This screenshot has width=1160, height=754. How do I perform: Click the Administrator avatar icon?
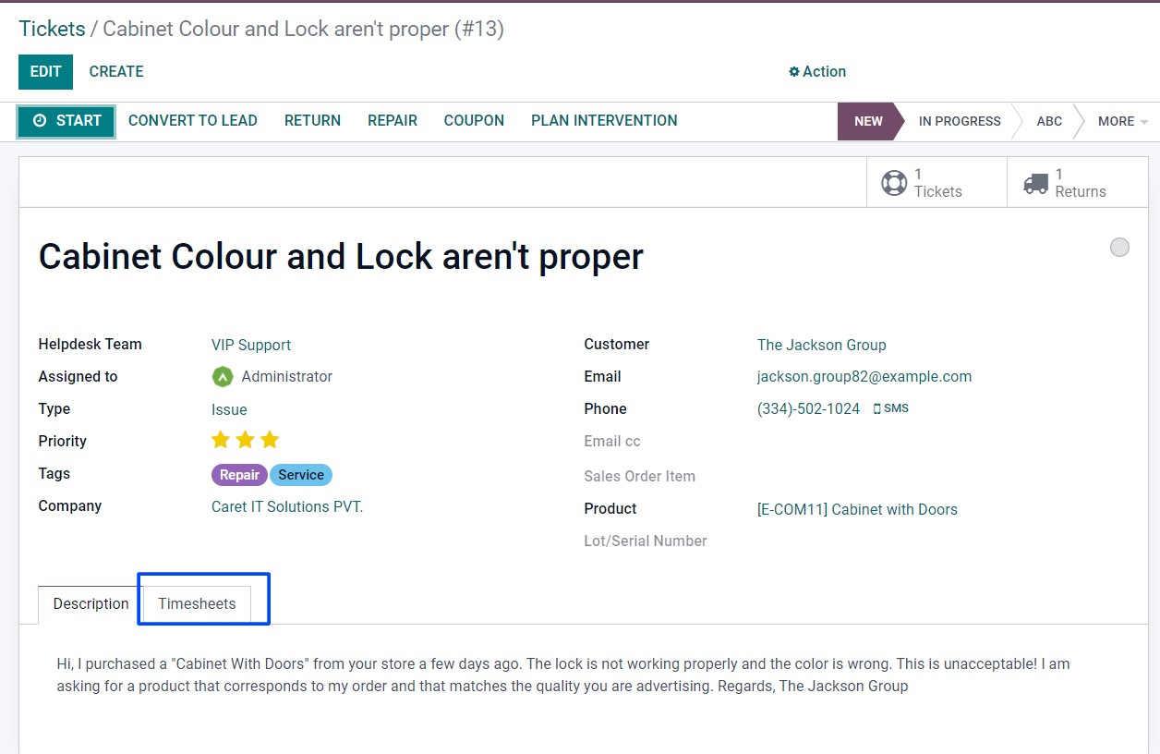(223, 377)
